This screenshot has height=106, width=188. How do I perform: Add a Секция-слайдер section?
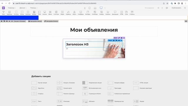point(116,83)
